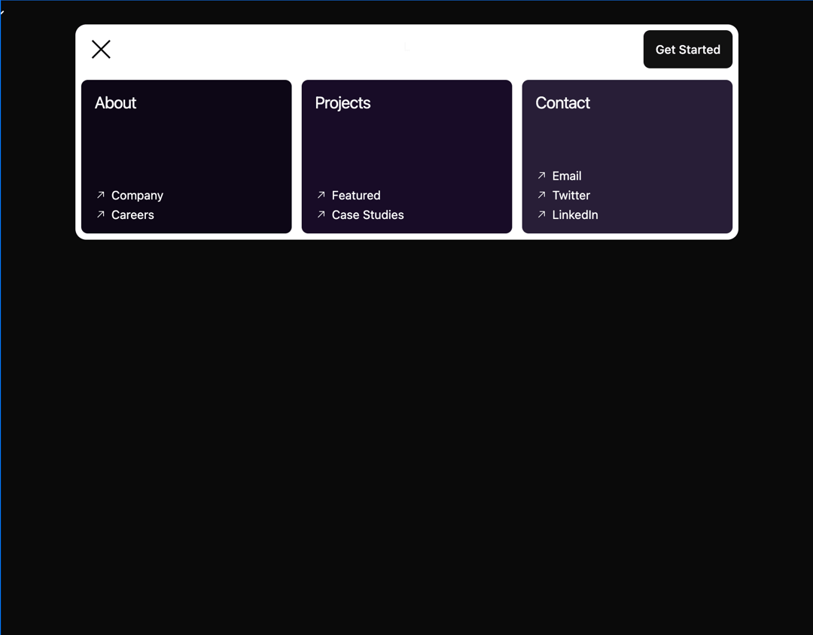Visit the LinkedIn contact link
813x635 pixels.
tap(568, 214)
